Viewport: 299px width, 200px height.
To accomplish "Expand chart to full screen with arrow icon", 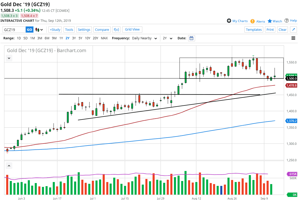I will click(x=293, y=30).
